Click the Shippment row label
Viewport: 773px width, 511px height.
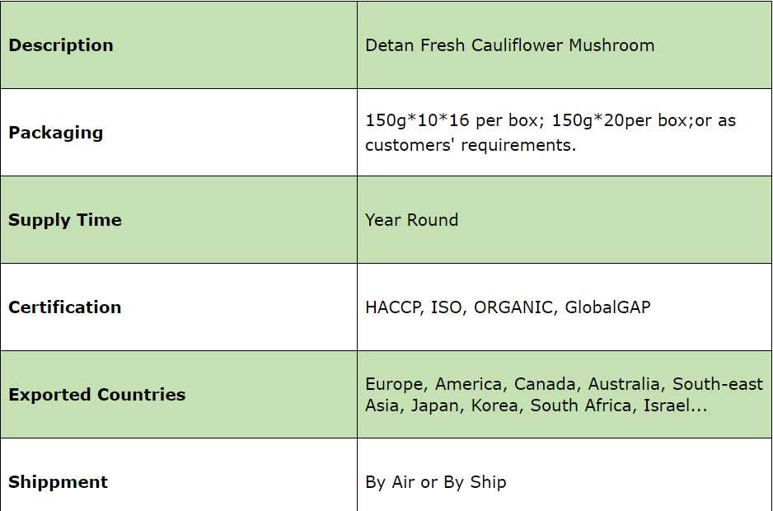pos(59,482)
